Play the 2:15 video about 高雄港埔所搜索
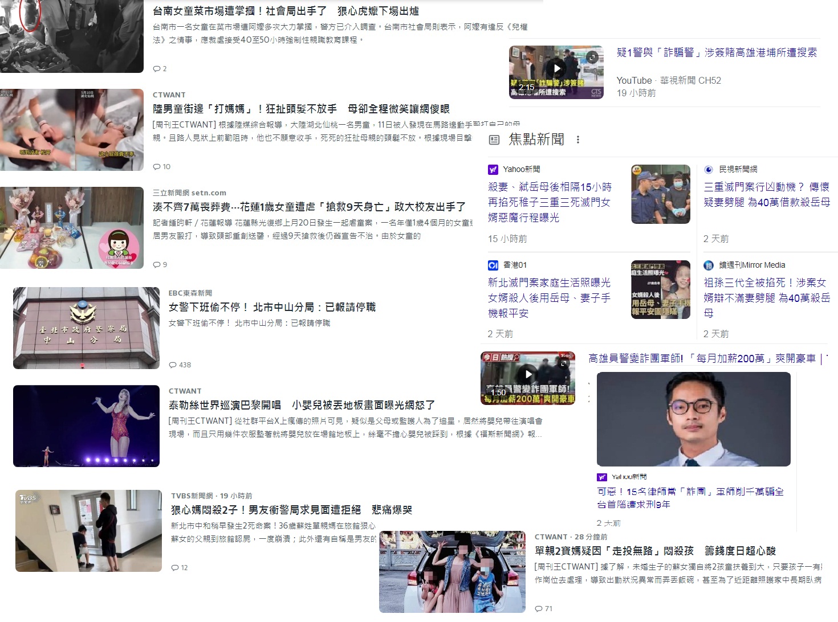This screenshot has height=622, width=838. tap(557, 69)
